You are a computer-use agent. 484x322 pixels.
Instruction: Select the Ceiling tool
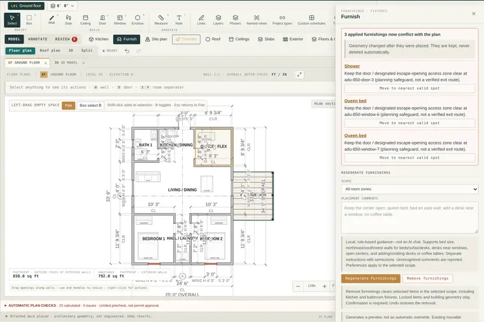(85, 20)
